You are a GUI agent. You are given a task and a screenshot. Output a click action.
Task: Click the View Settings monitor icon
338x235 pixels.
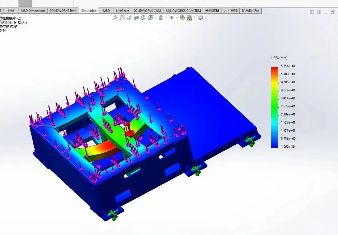[x=200, y=18]
